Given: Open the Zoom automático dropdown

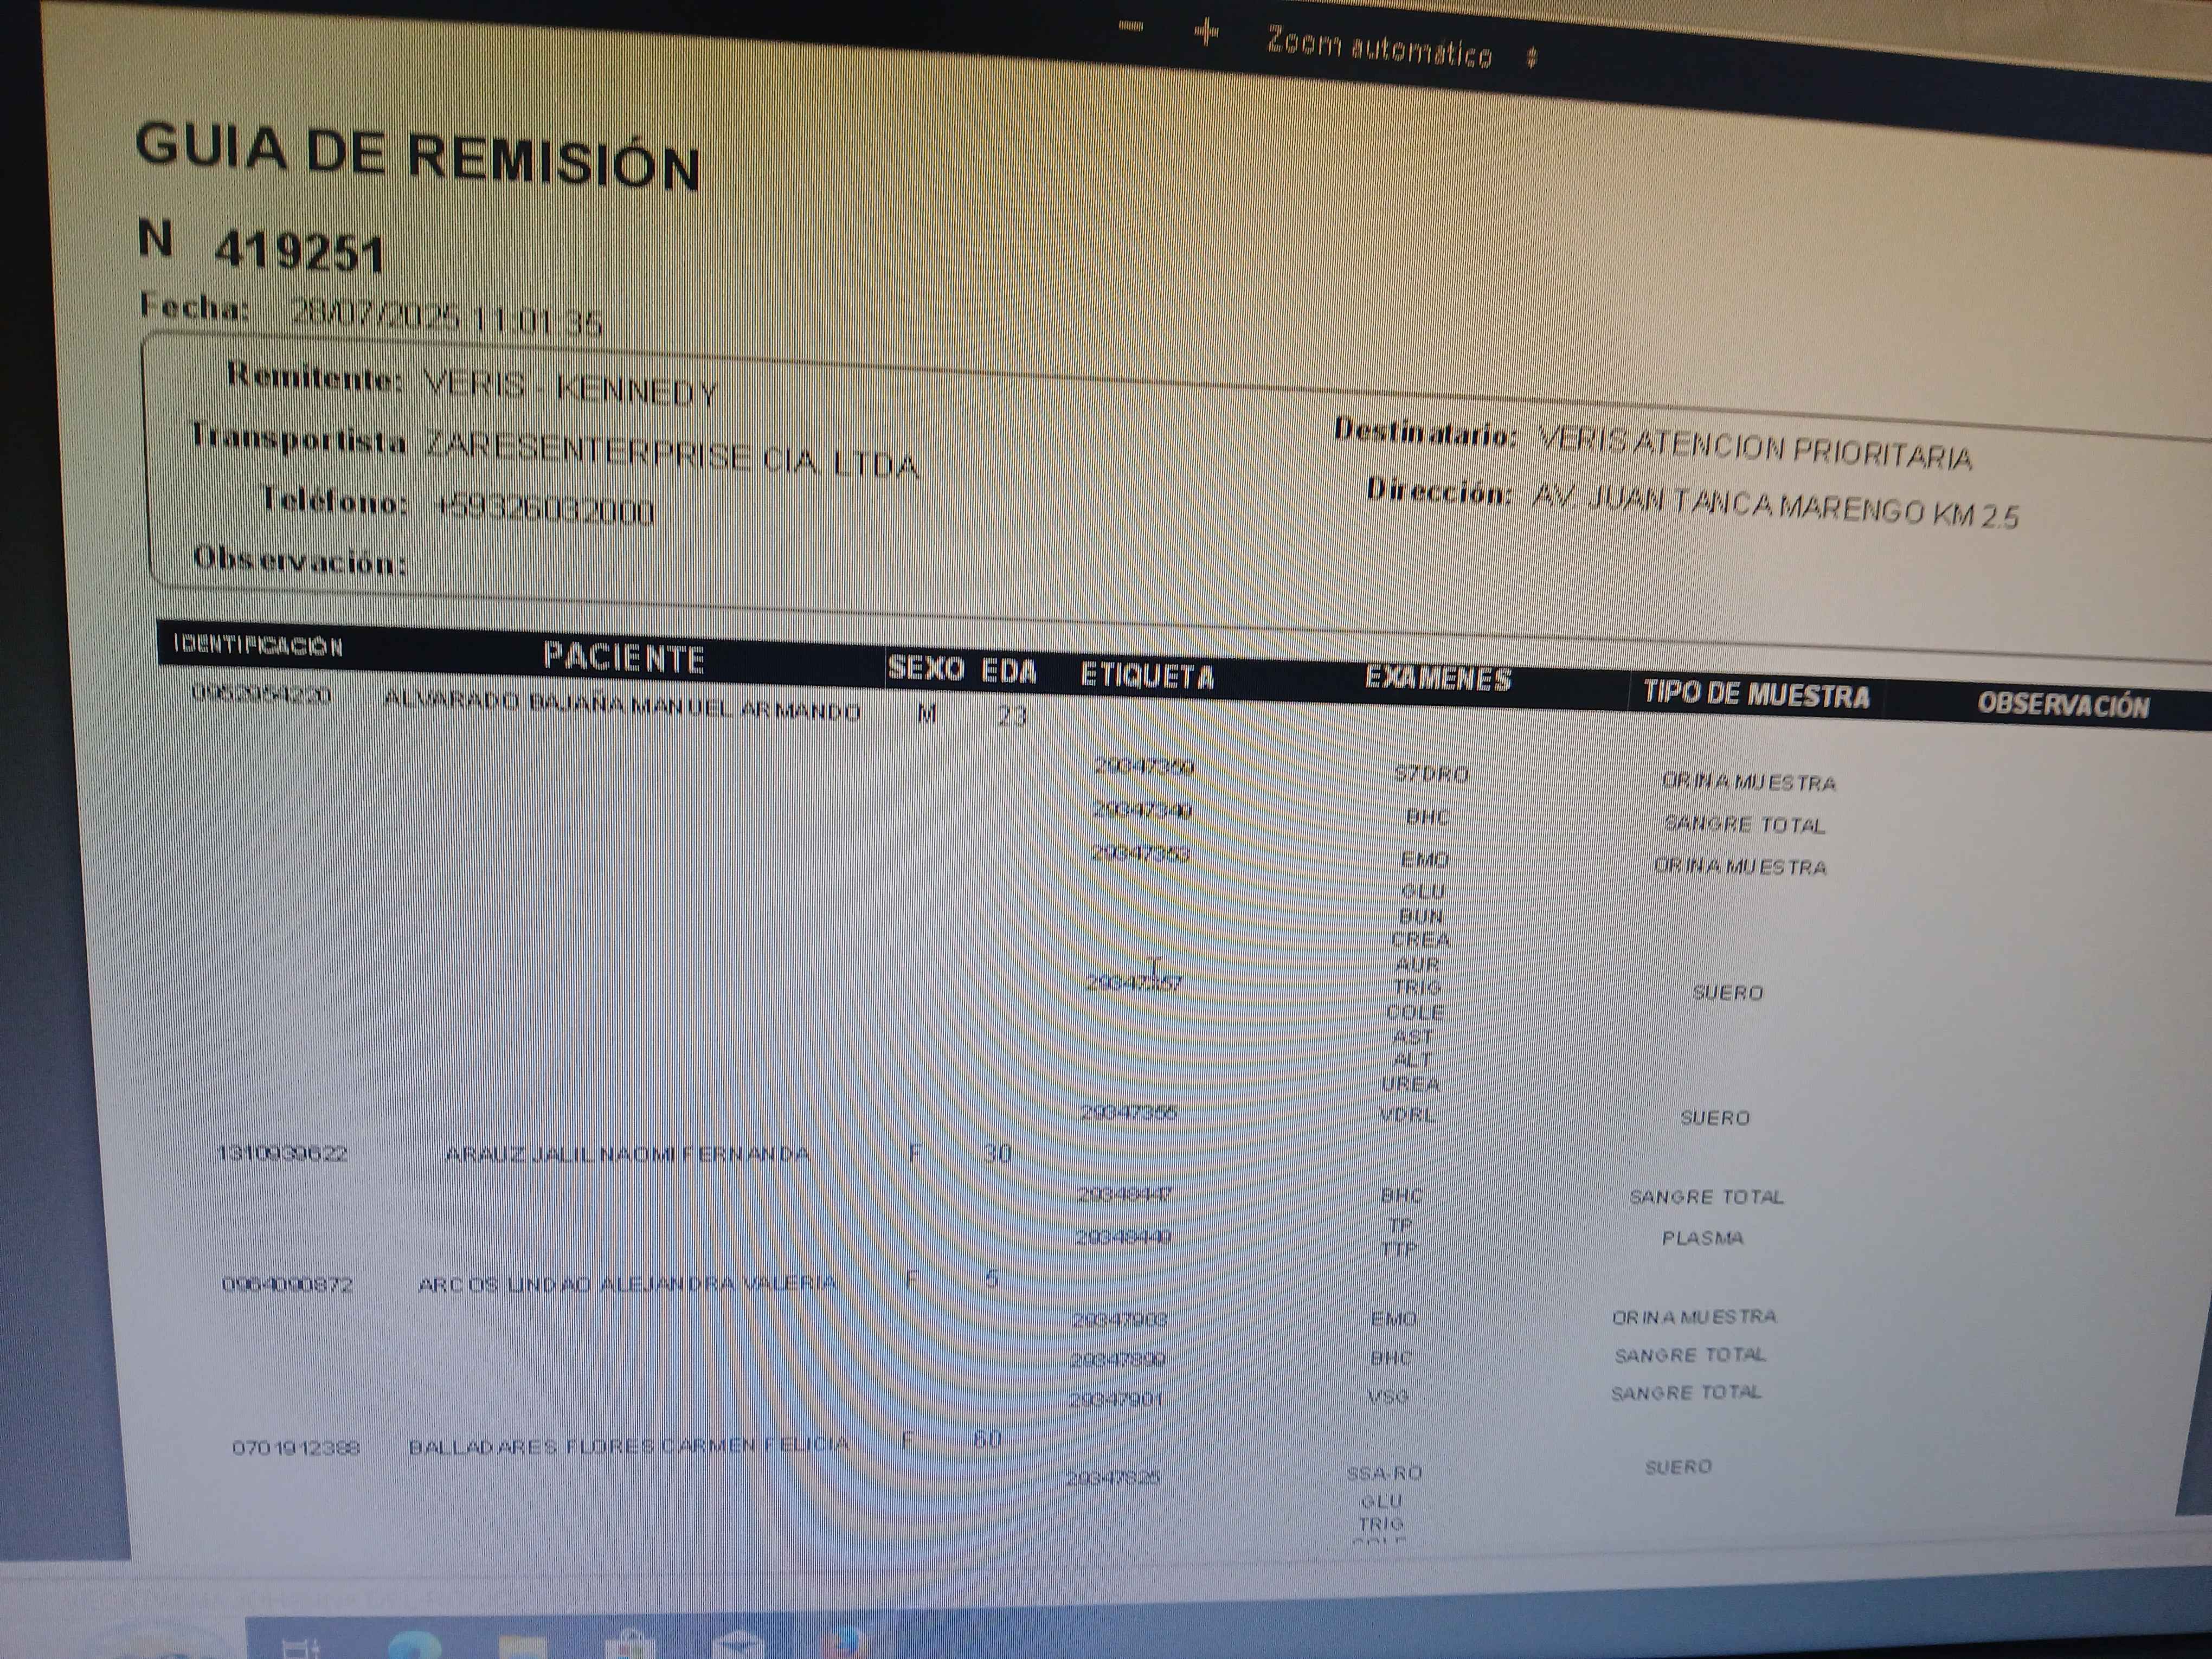Looking at the screenshot, I should (x=1380, y=47).
